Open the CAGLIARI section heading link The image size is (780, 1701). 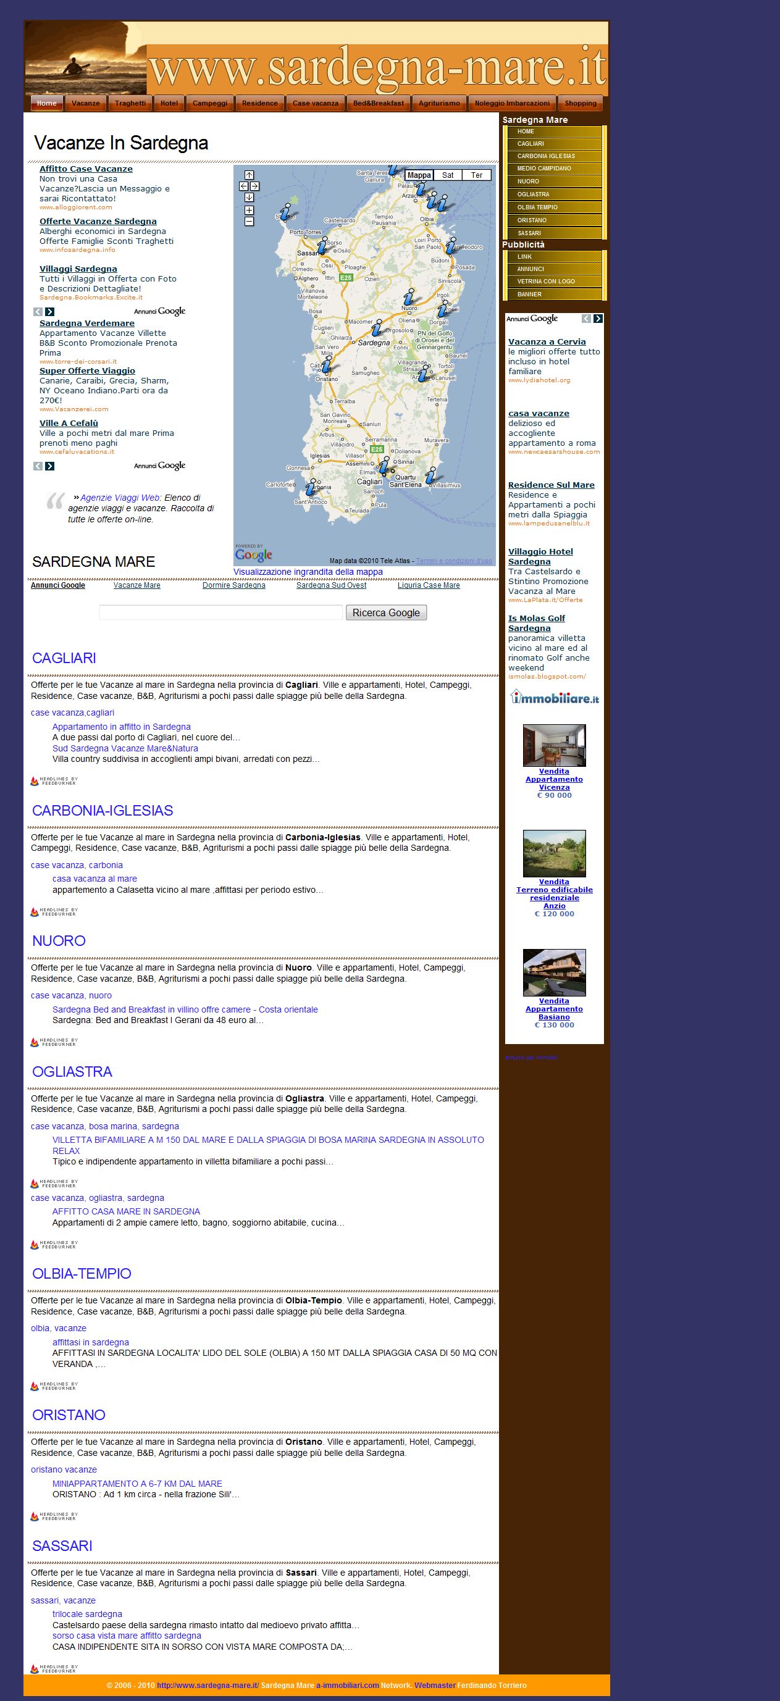pyautogui.click(x=64, y=658)
